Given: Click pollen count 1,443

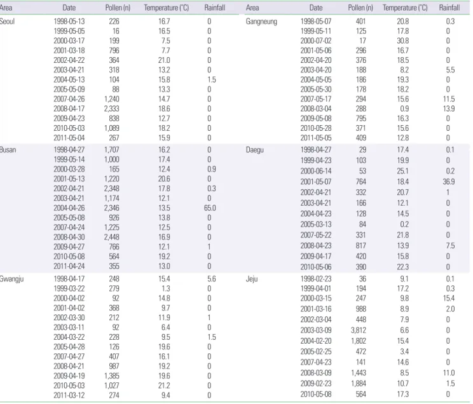Looking at the screenshot, I should pos(359,373).
